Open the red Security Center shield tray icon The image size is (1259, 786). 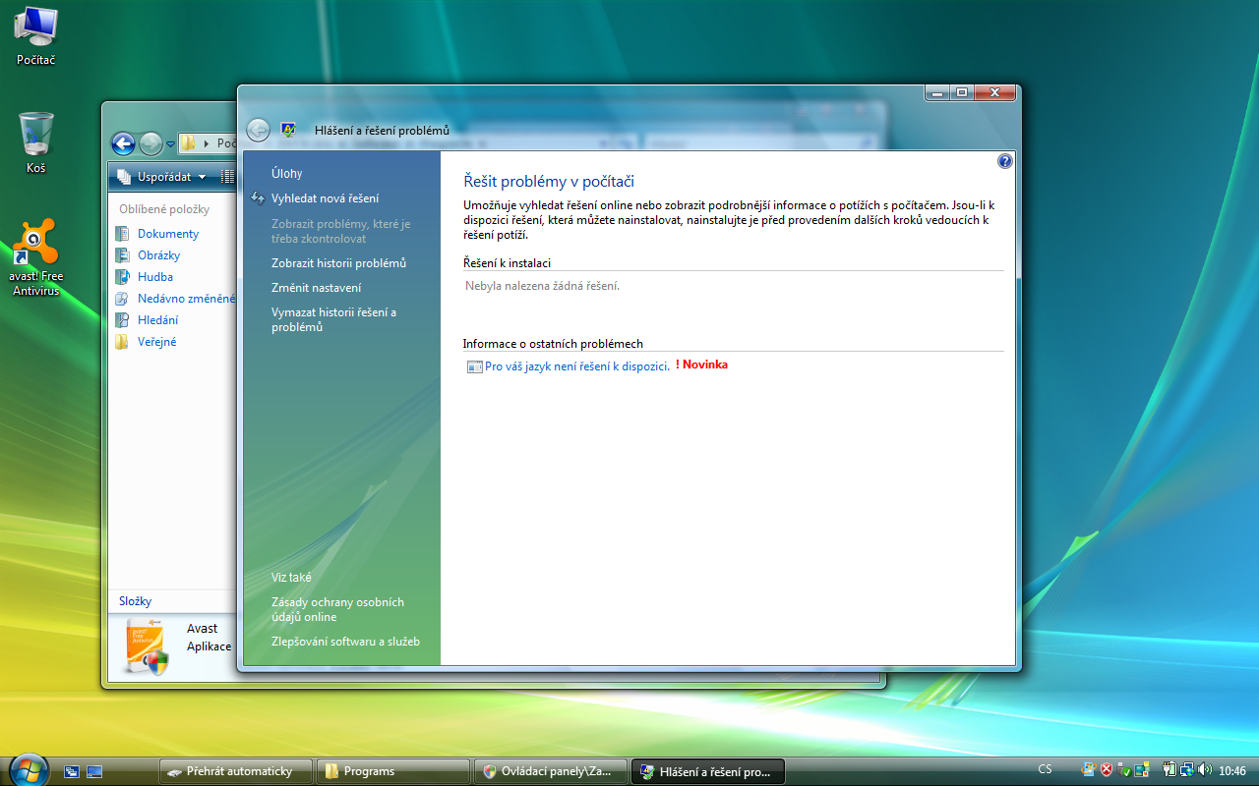pos(1107,770)
